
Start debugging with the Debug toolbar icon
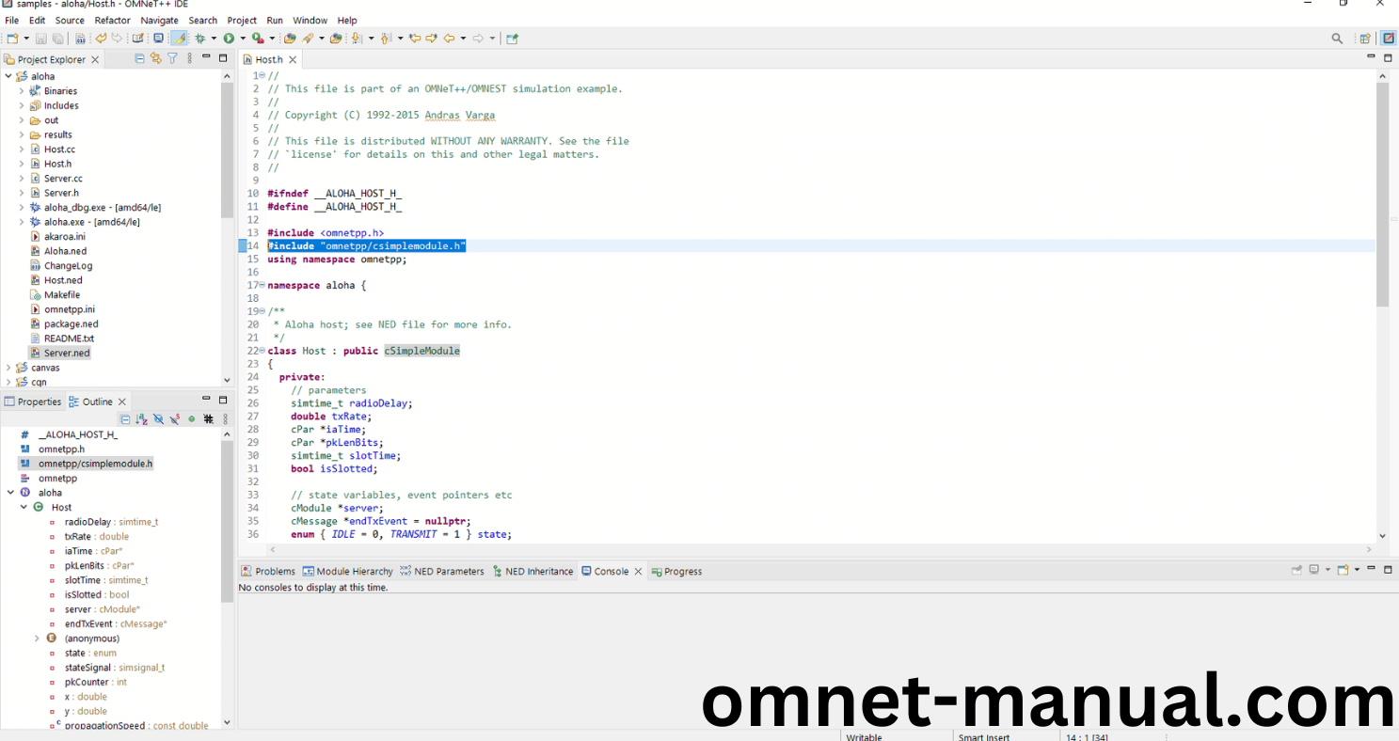click(200, 38)
